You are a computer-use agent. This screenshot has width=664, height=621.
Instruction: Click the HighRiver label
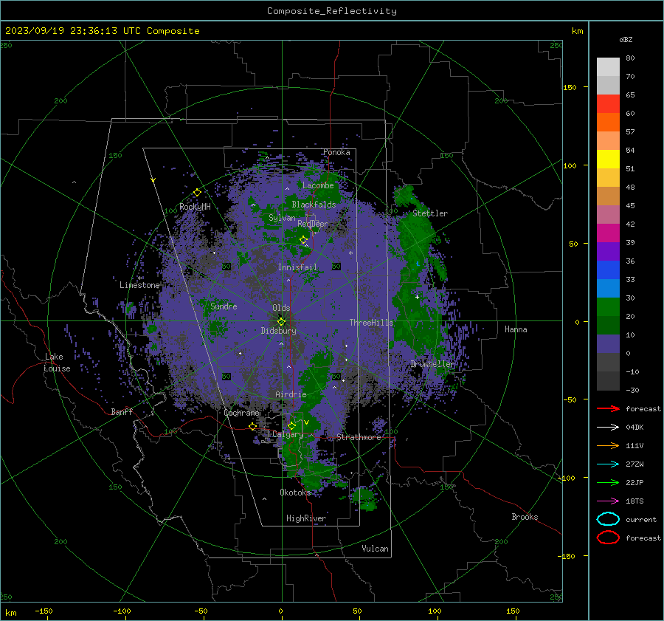[x=306, y=518]
